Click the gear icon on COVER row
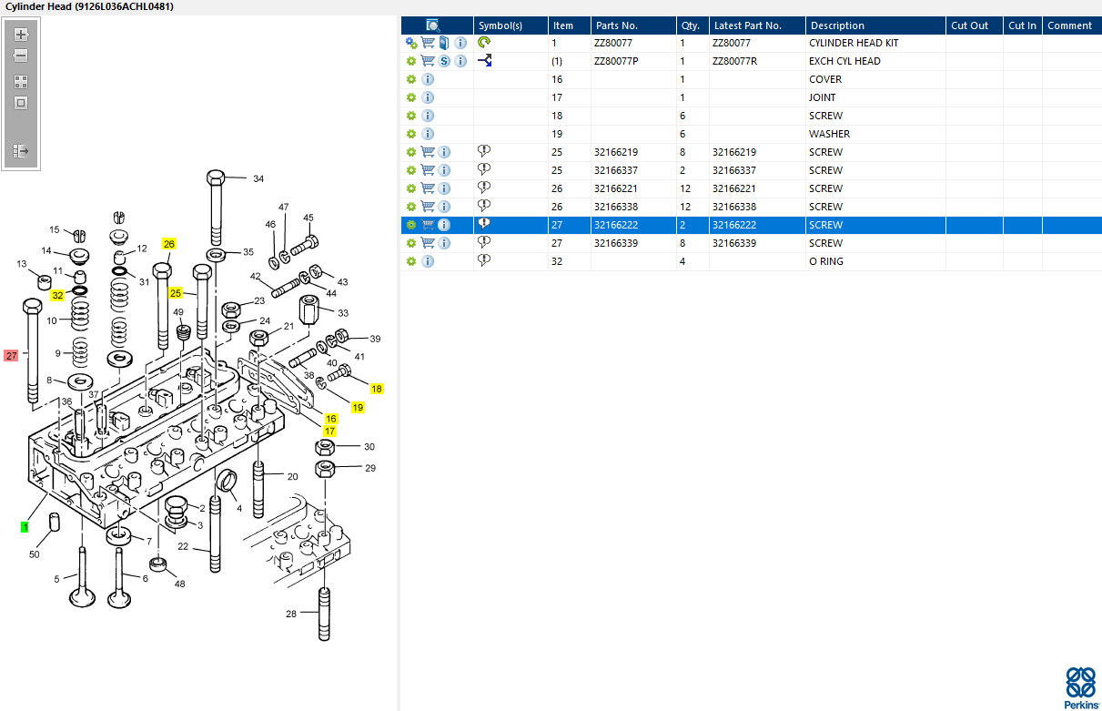Screen dimensions: 1102x711 411,79
